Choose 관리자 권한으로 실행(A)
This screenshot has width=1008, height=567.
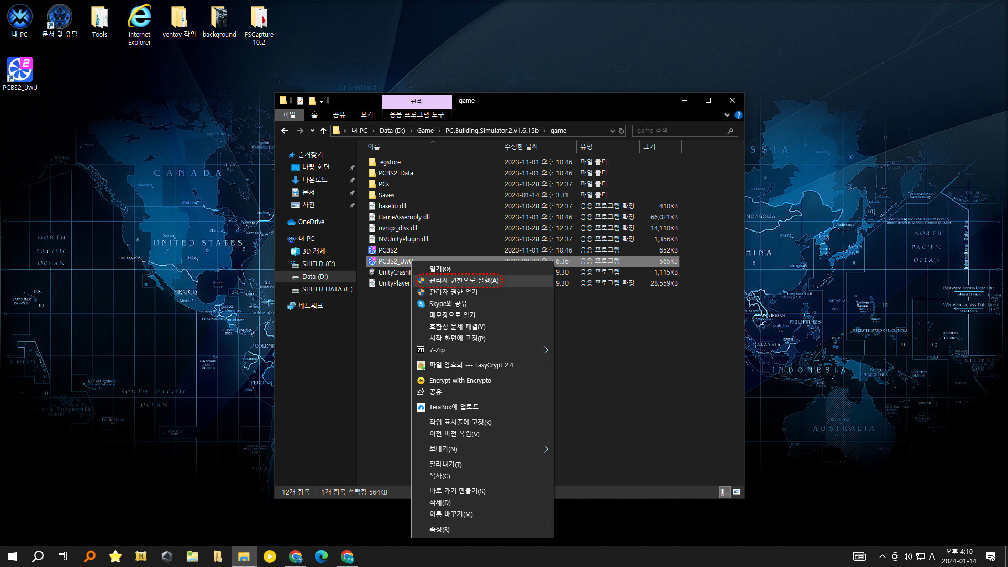(x=482, y=281)
